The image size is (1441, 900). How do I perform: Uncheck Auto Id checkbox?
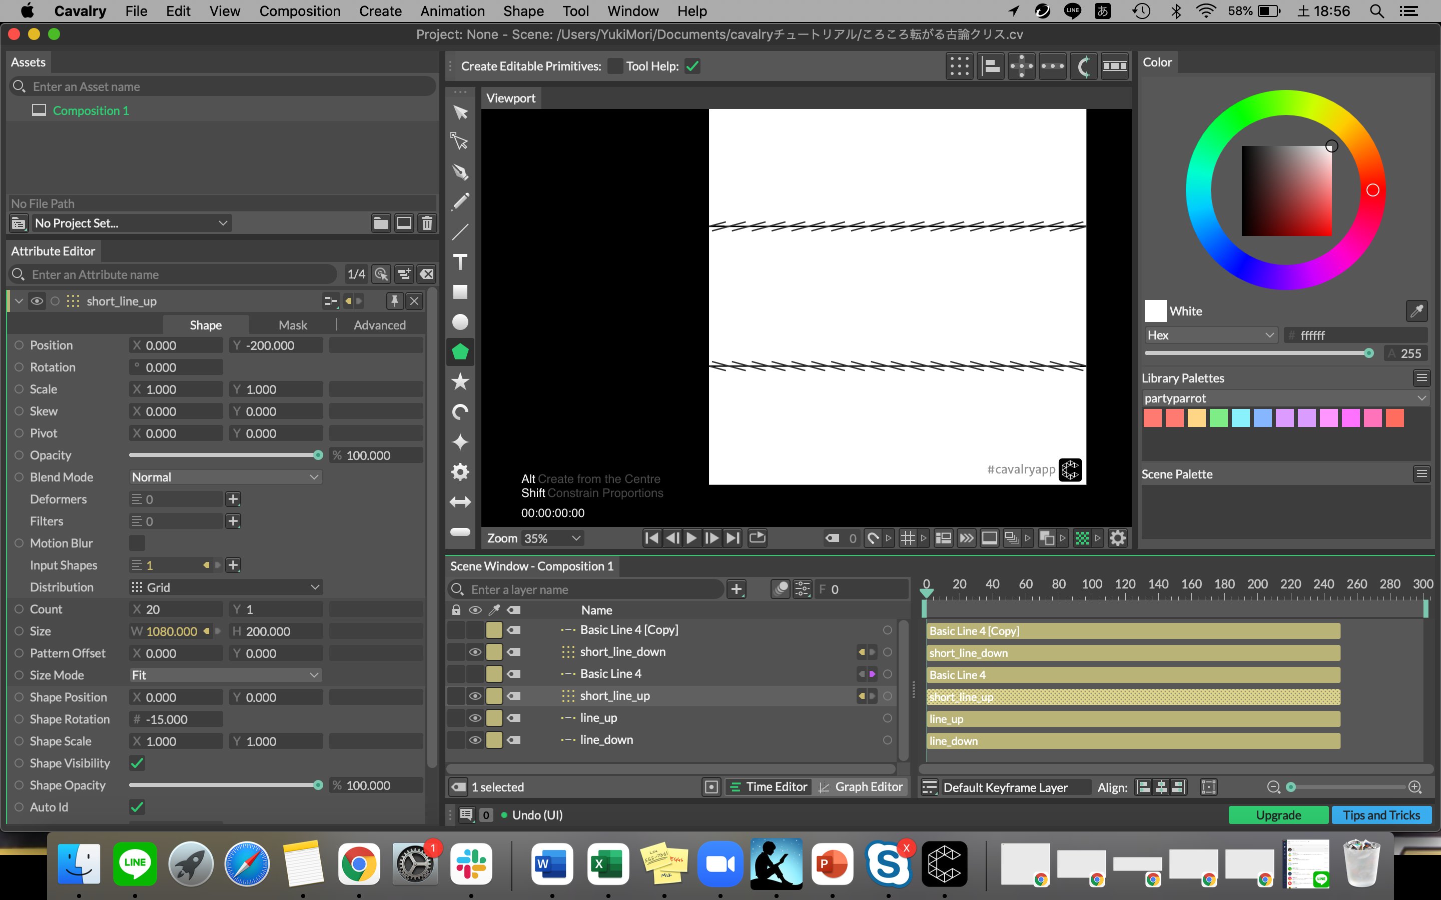pyautogui.click(x=137, y=807)
